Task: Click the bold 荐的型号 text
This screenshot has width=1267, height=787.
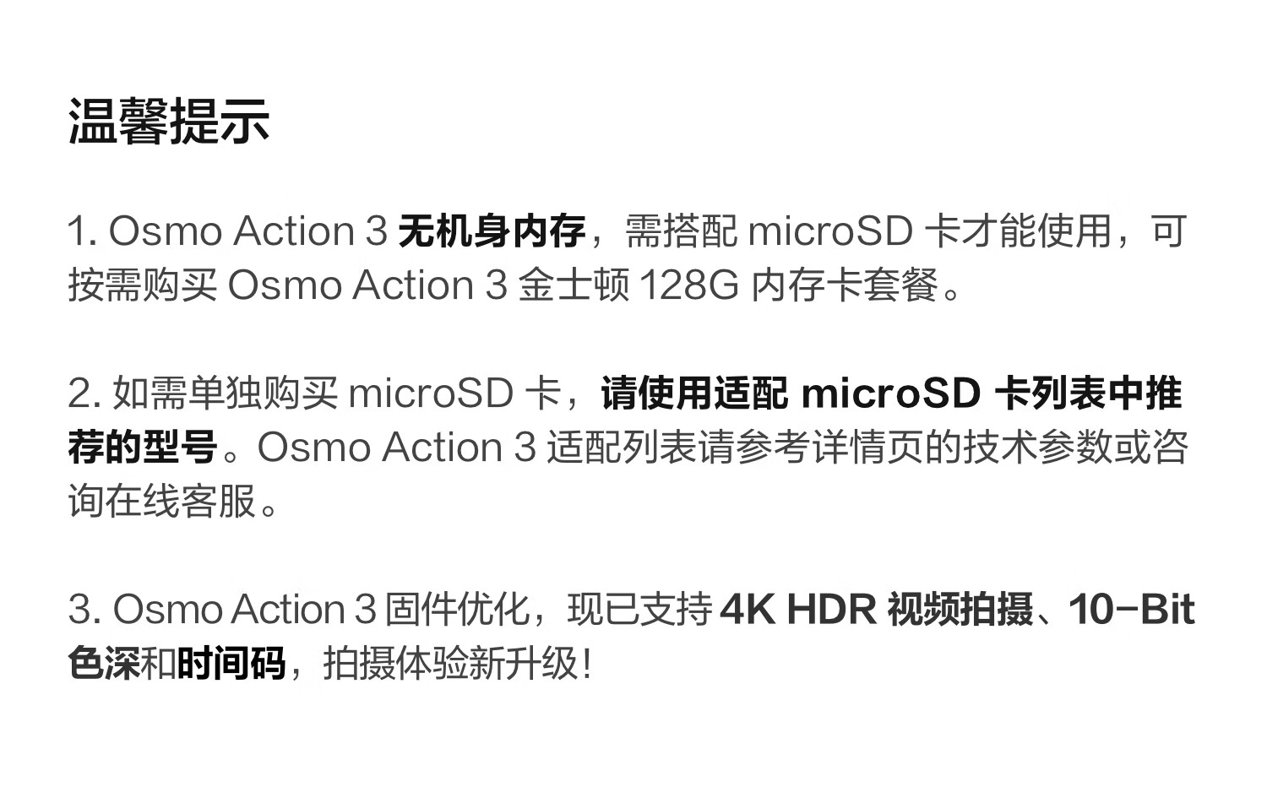Action: [x=142, y=448]
